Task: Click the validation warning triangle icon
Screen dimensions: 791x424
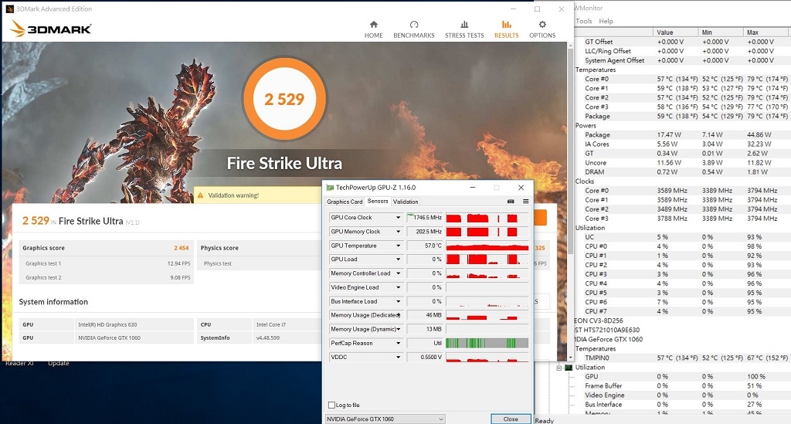Action: coord(200,195)
